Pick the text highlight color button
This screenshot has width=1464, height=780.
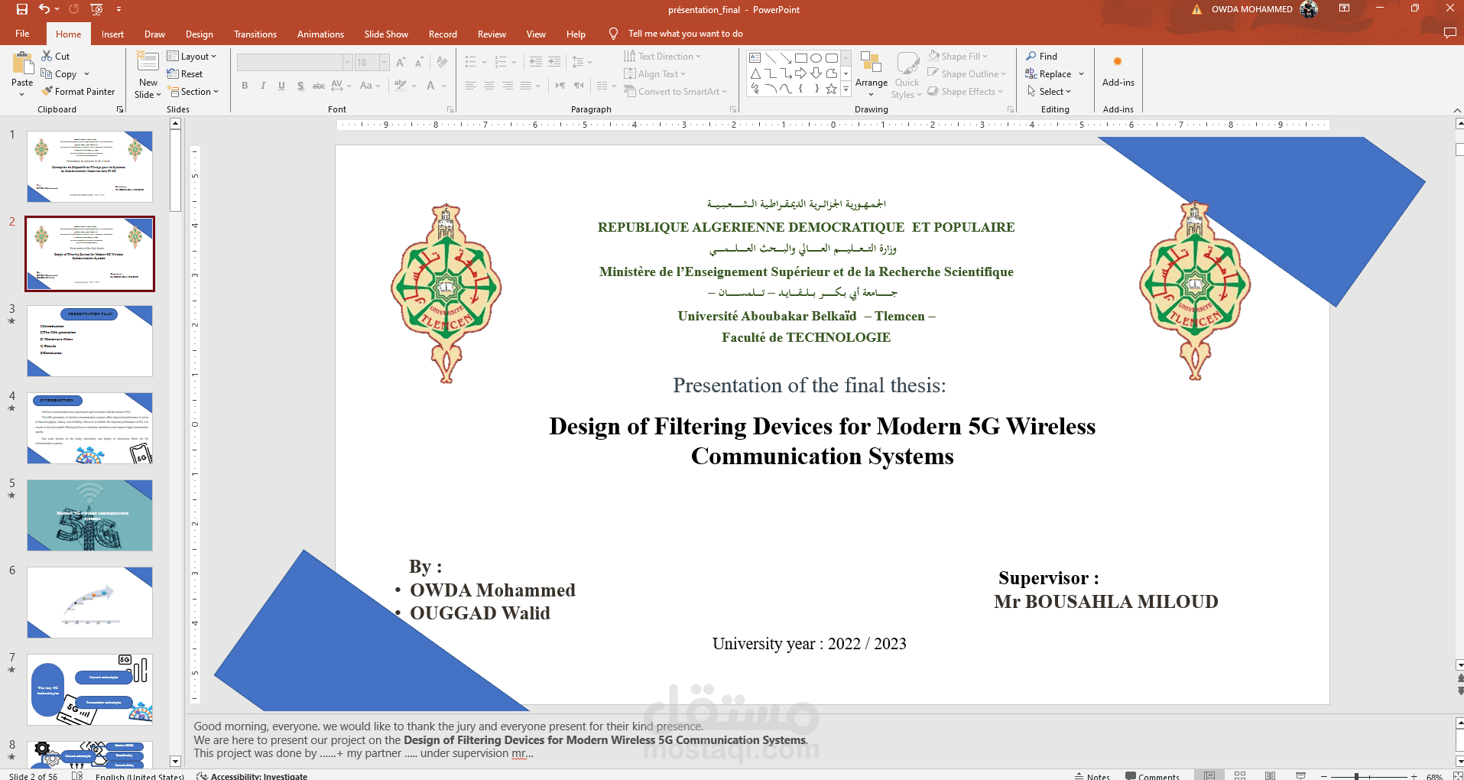(400, 86)
